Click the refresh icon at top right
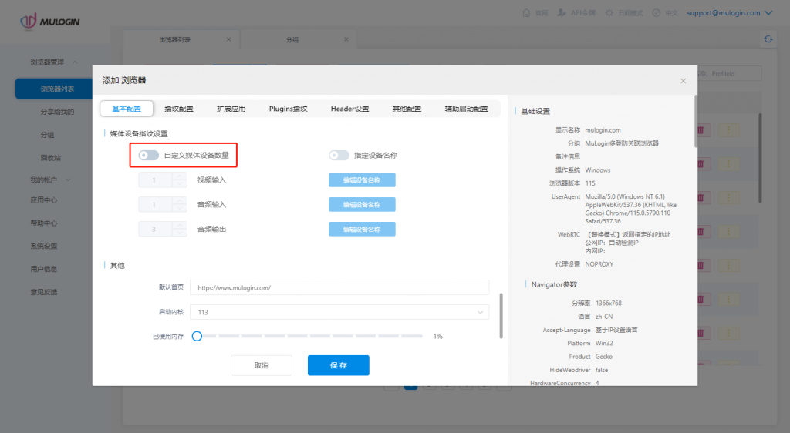 click(x=768, y=39)
